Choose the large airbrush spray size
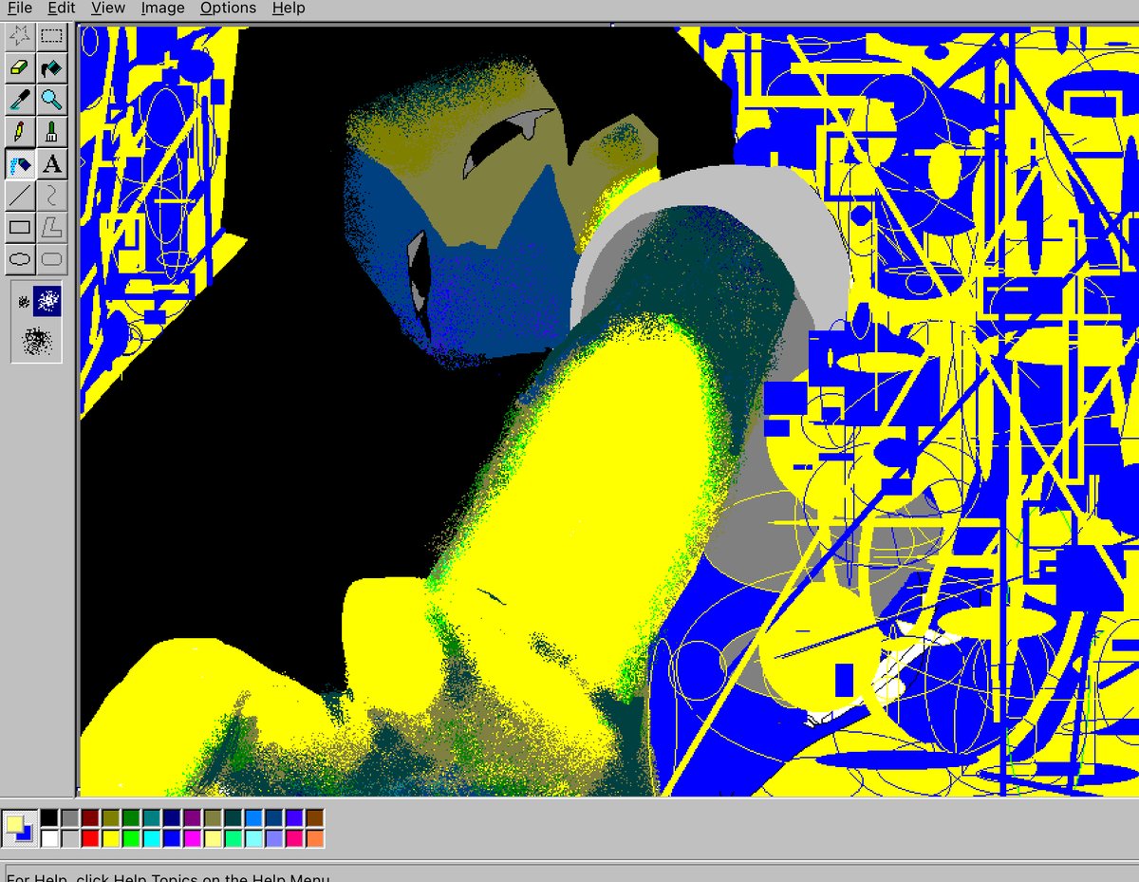Image resolution: width=1139 pixels, height=882 pixels. (37, 340)
